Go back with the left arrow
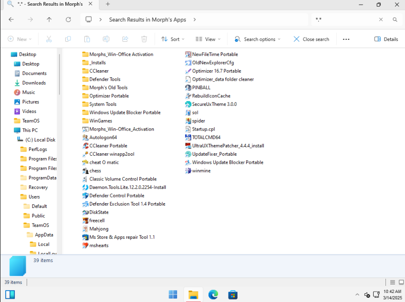 click(11, 19)
